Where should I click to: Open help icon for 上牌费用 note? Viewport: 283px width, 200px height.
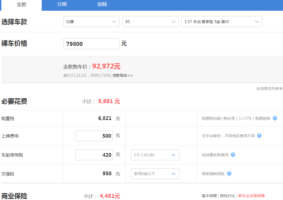[259, 136]
